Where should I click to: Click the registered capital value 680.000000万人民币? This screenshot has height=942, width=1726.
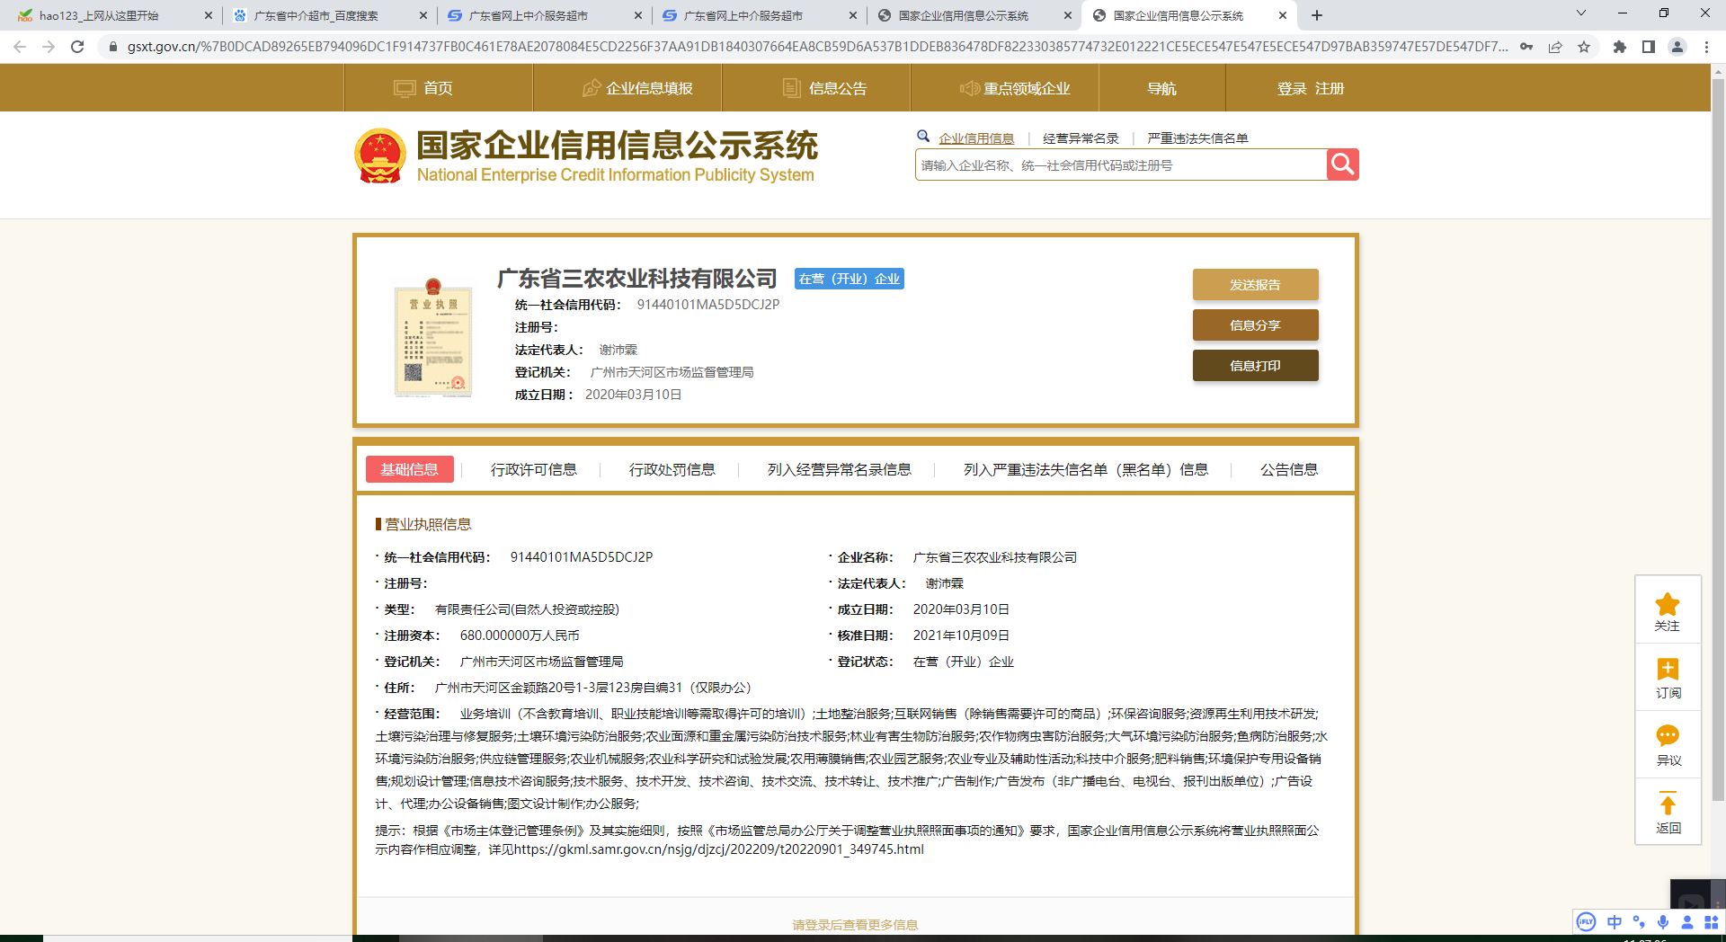coord(520,635)
